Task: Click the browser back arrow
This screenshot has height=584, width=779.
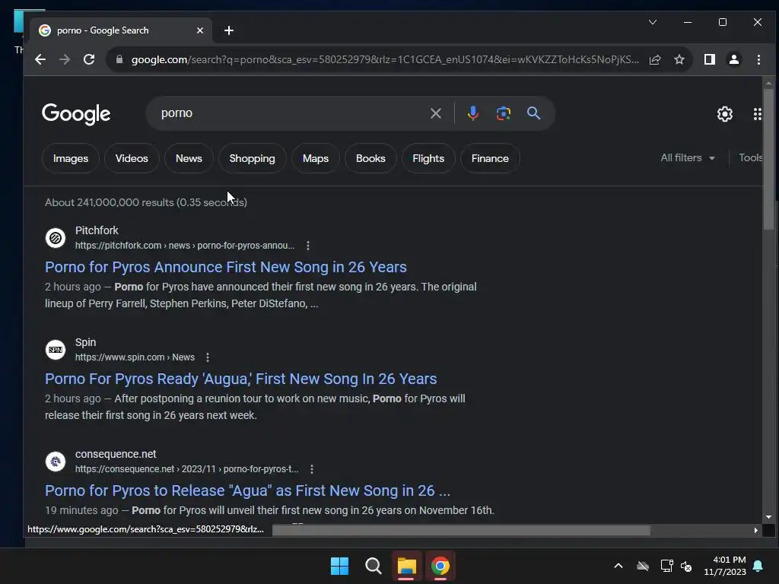Action: point(40,59)
